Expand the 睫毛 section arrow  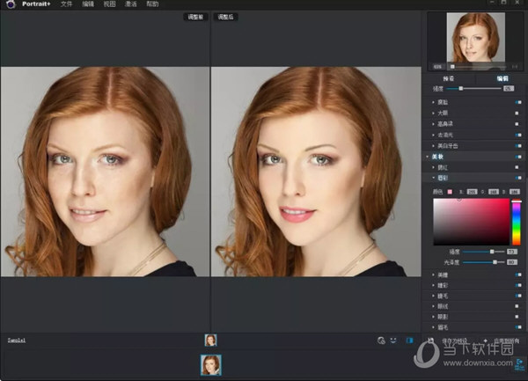tap(433, 296)
